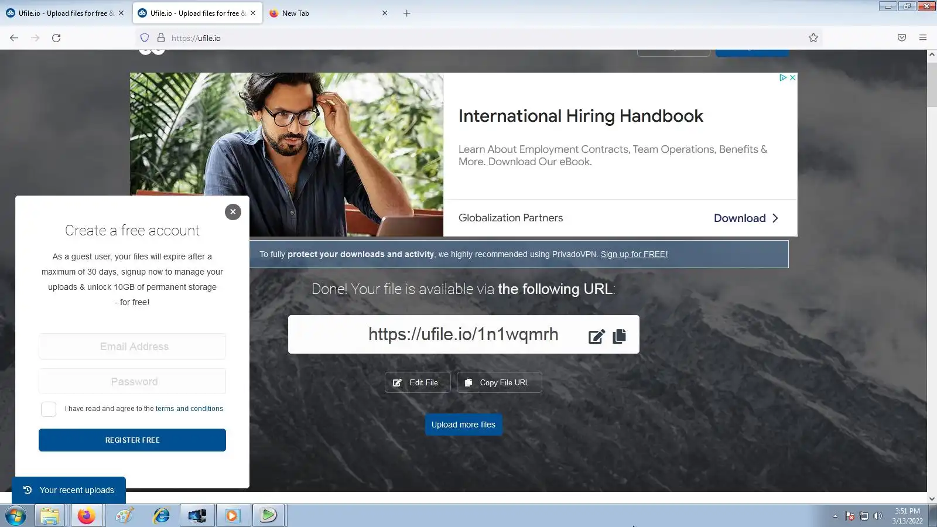Screen dimensions: 937x527
Task: Open the Firefox hamburger menu
Action: point(923,38)
